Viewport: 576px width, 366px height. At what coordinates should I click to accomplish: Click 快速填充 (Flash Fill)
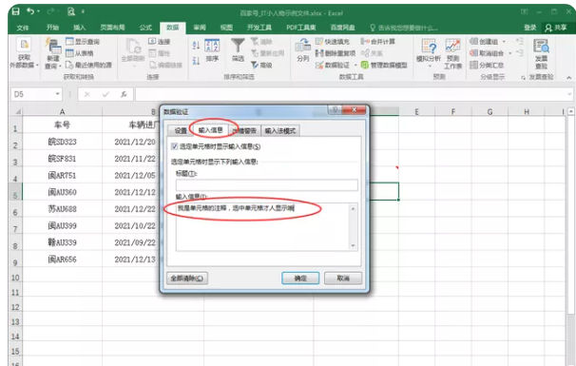click(x=333, y=42)
